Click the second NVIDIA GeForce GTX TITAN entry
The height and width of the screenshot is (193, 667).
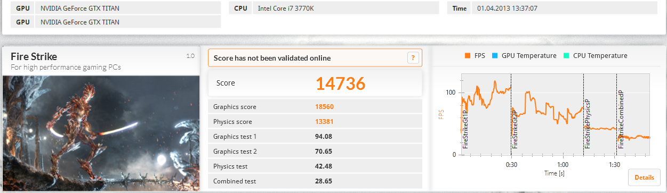80,22
